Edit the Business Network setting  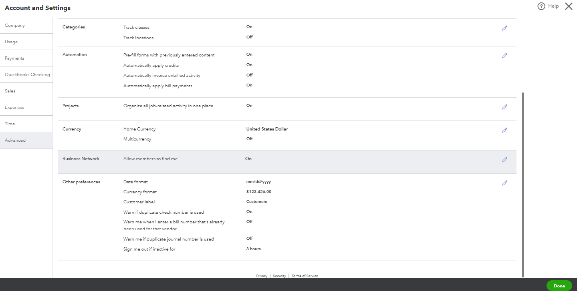point(504,159)
